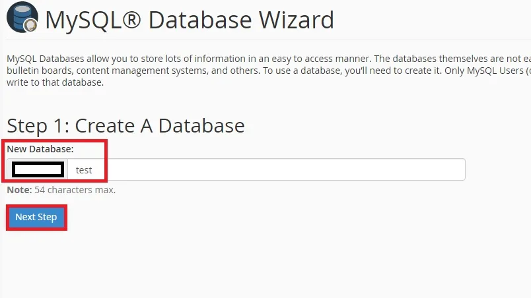Click the MySQL® Database Wizard title

coord(190,20)
